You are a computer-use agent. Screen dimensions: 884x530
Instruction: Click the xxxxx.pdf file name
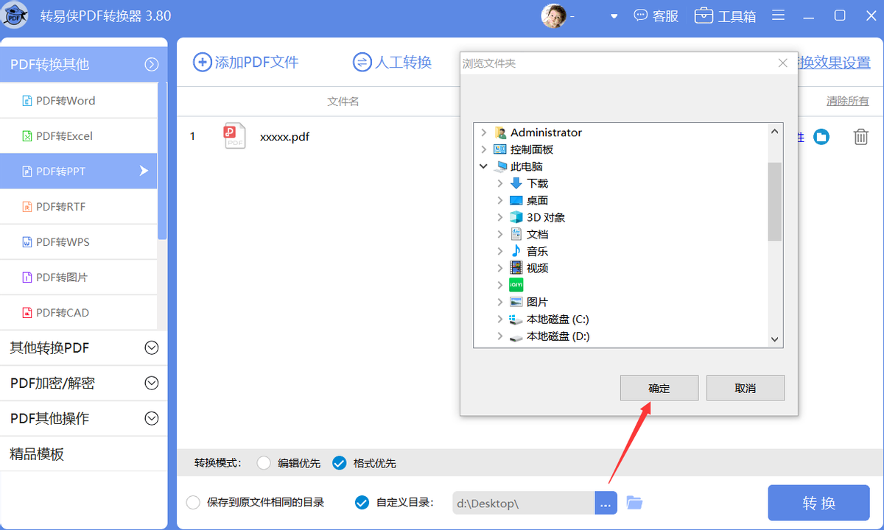[x=284, y=137]
